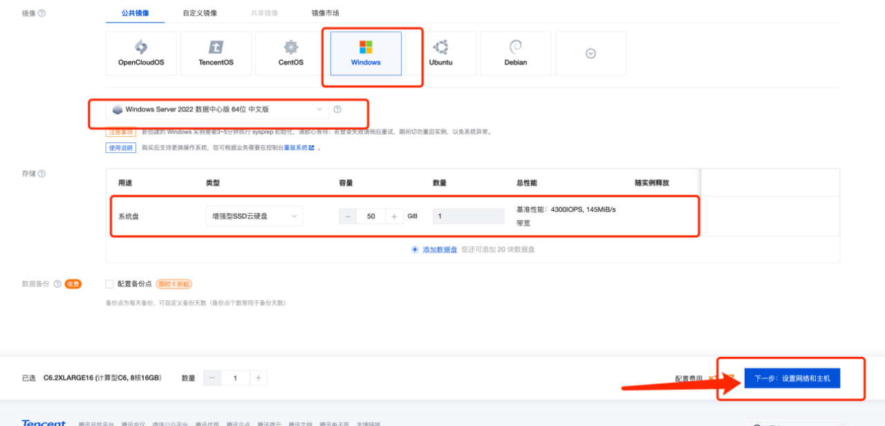Click the 用途 column header
This screenshot has width=885, height=426.
(125, 183)
